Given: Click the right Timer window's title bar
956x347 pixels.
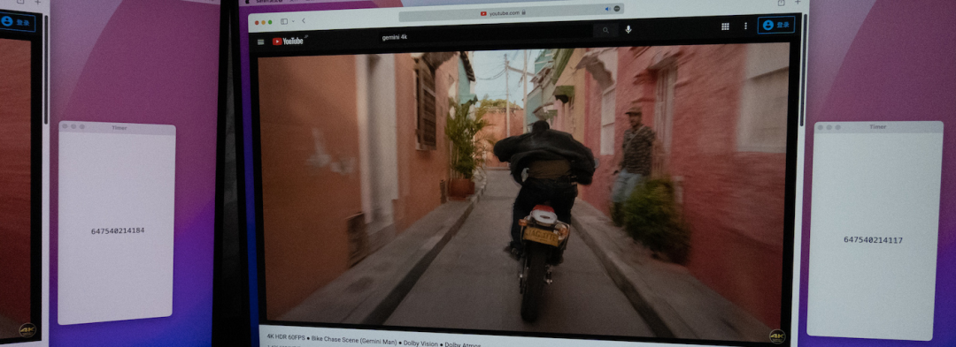Looking at the screenshot, I should [878, 127].
